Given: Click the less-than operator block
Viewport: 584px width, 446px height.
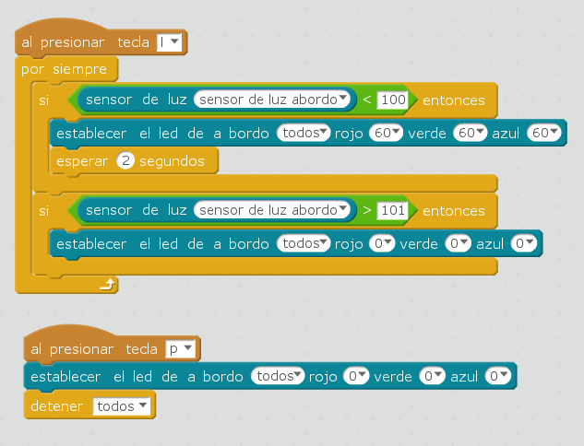Looking at the screenshot, I should pyautogui.click(x=367, y=100).
